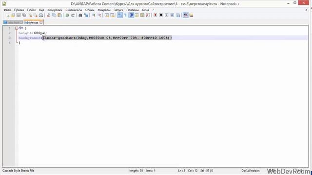The image size is (312, 175).
Task: Click line number 3 in margin
Action: coord(9,38)
